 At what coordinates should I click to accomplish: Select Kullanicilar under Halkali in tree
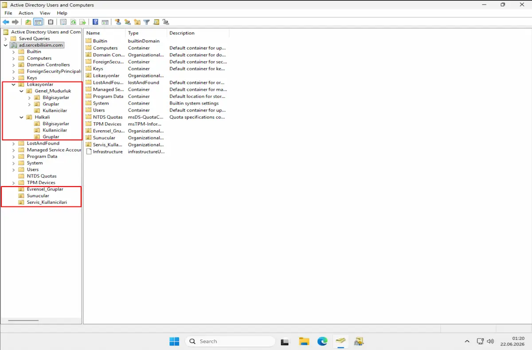click(55, 130)
